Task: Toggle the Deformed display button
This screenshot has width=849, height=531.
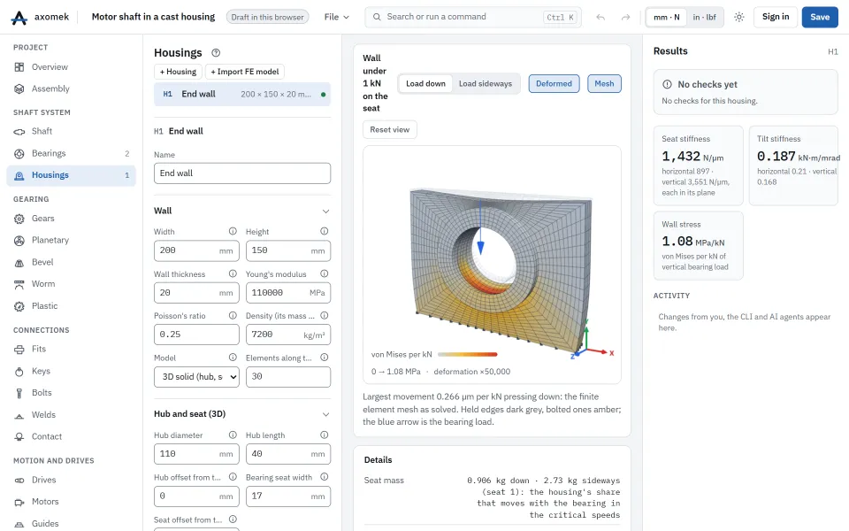Action: click(554, 83)
